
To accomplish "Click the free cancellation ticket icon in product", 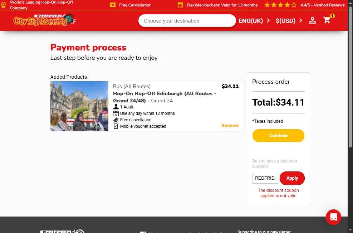I will point(116,120).
